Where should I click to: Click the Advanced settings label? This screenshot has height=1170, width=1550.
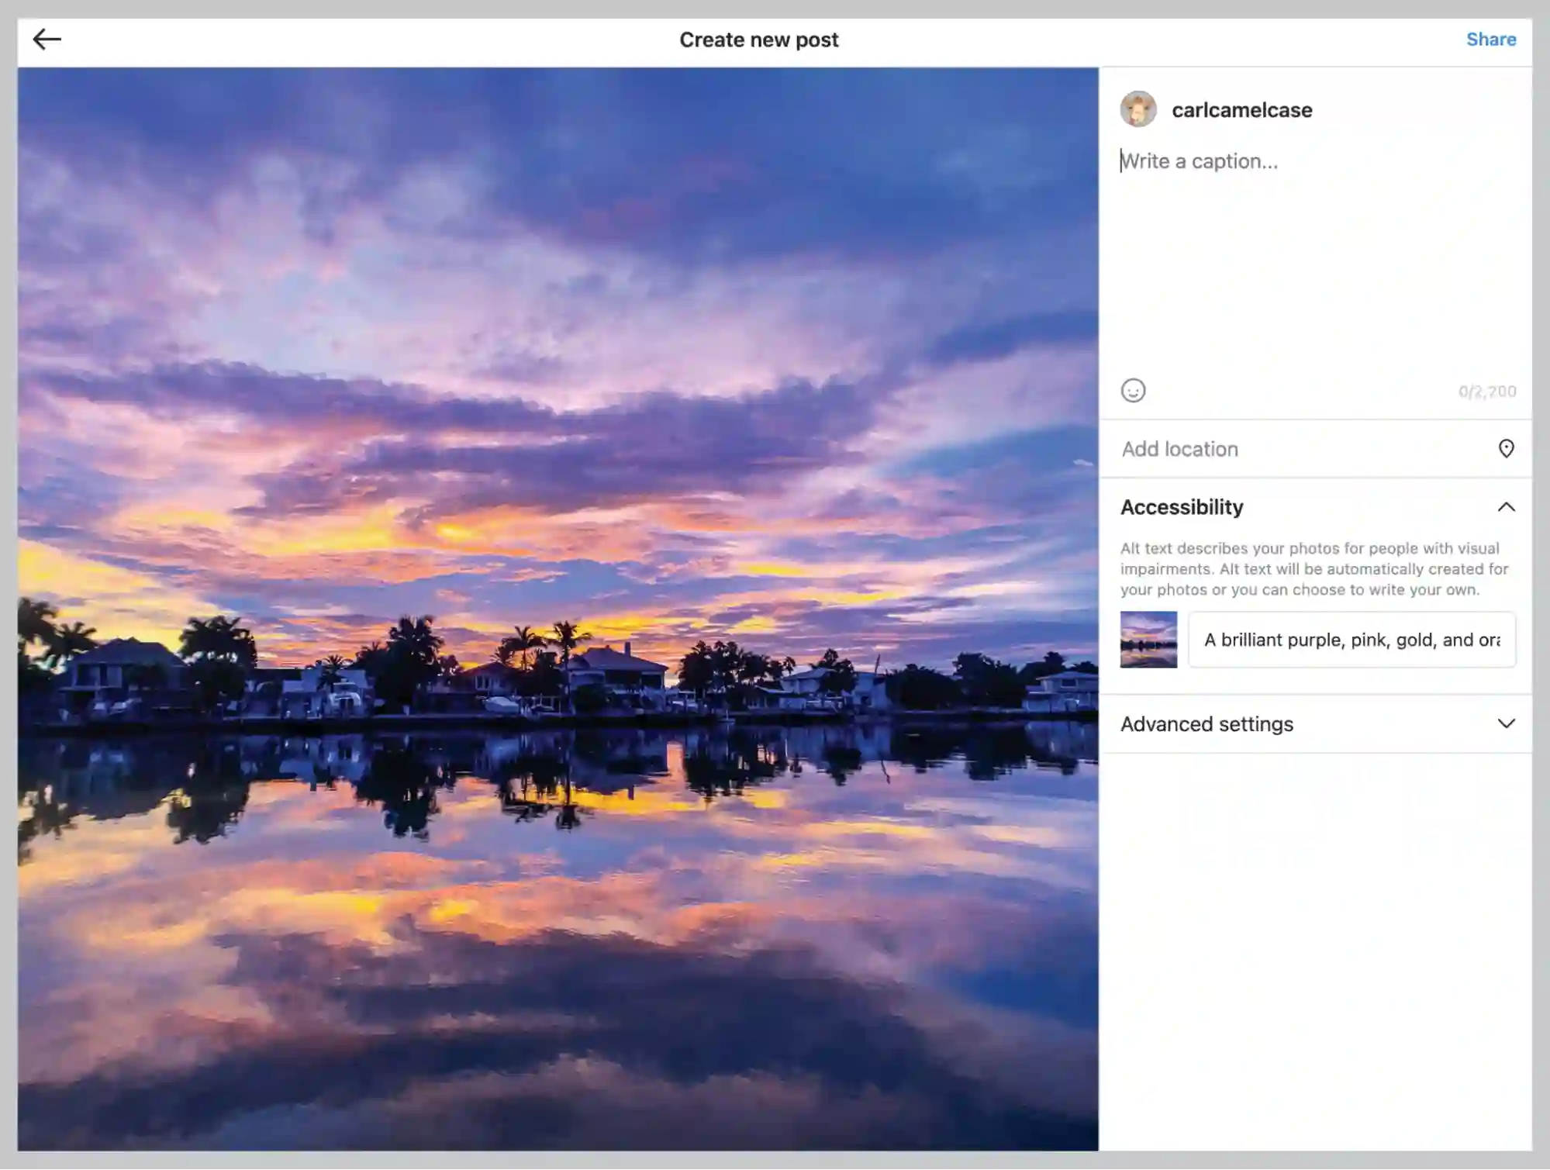pyautogui.click(x=1207, y=723)
